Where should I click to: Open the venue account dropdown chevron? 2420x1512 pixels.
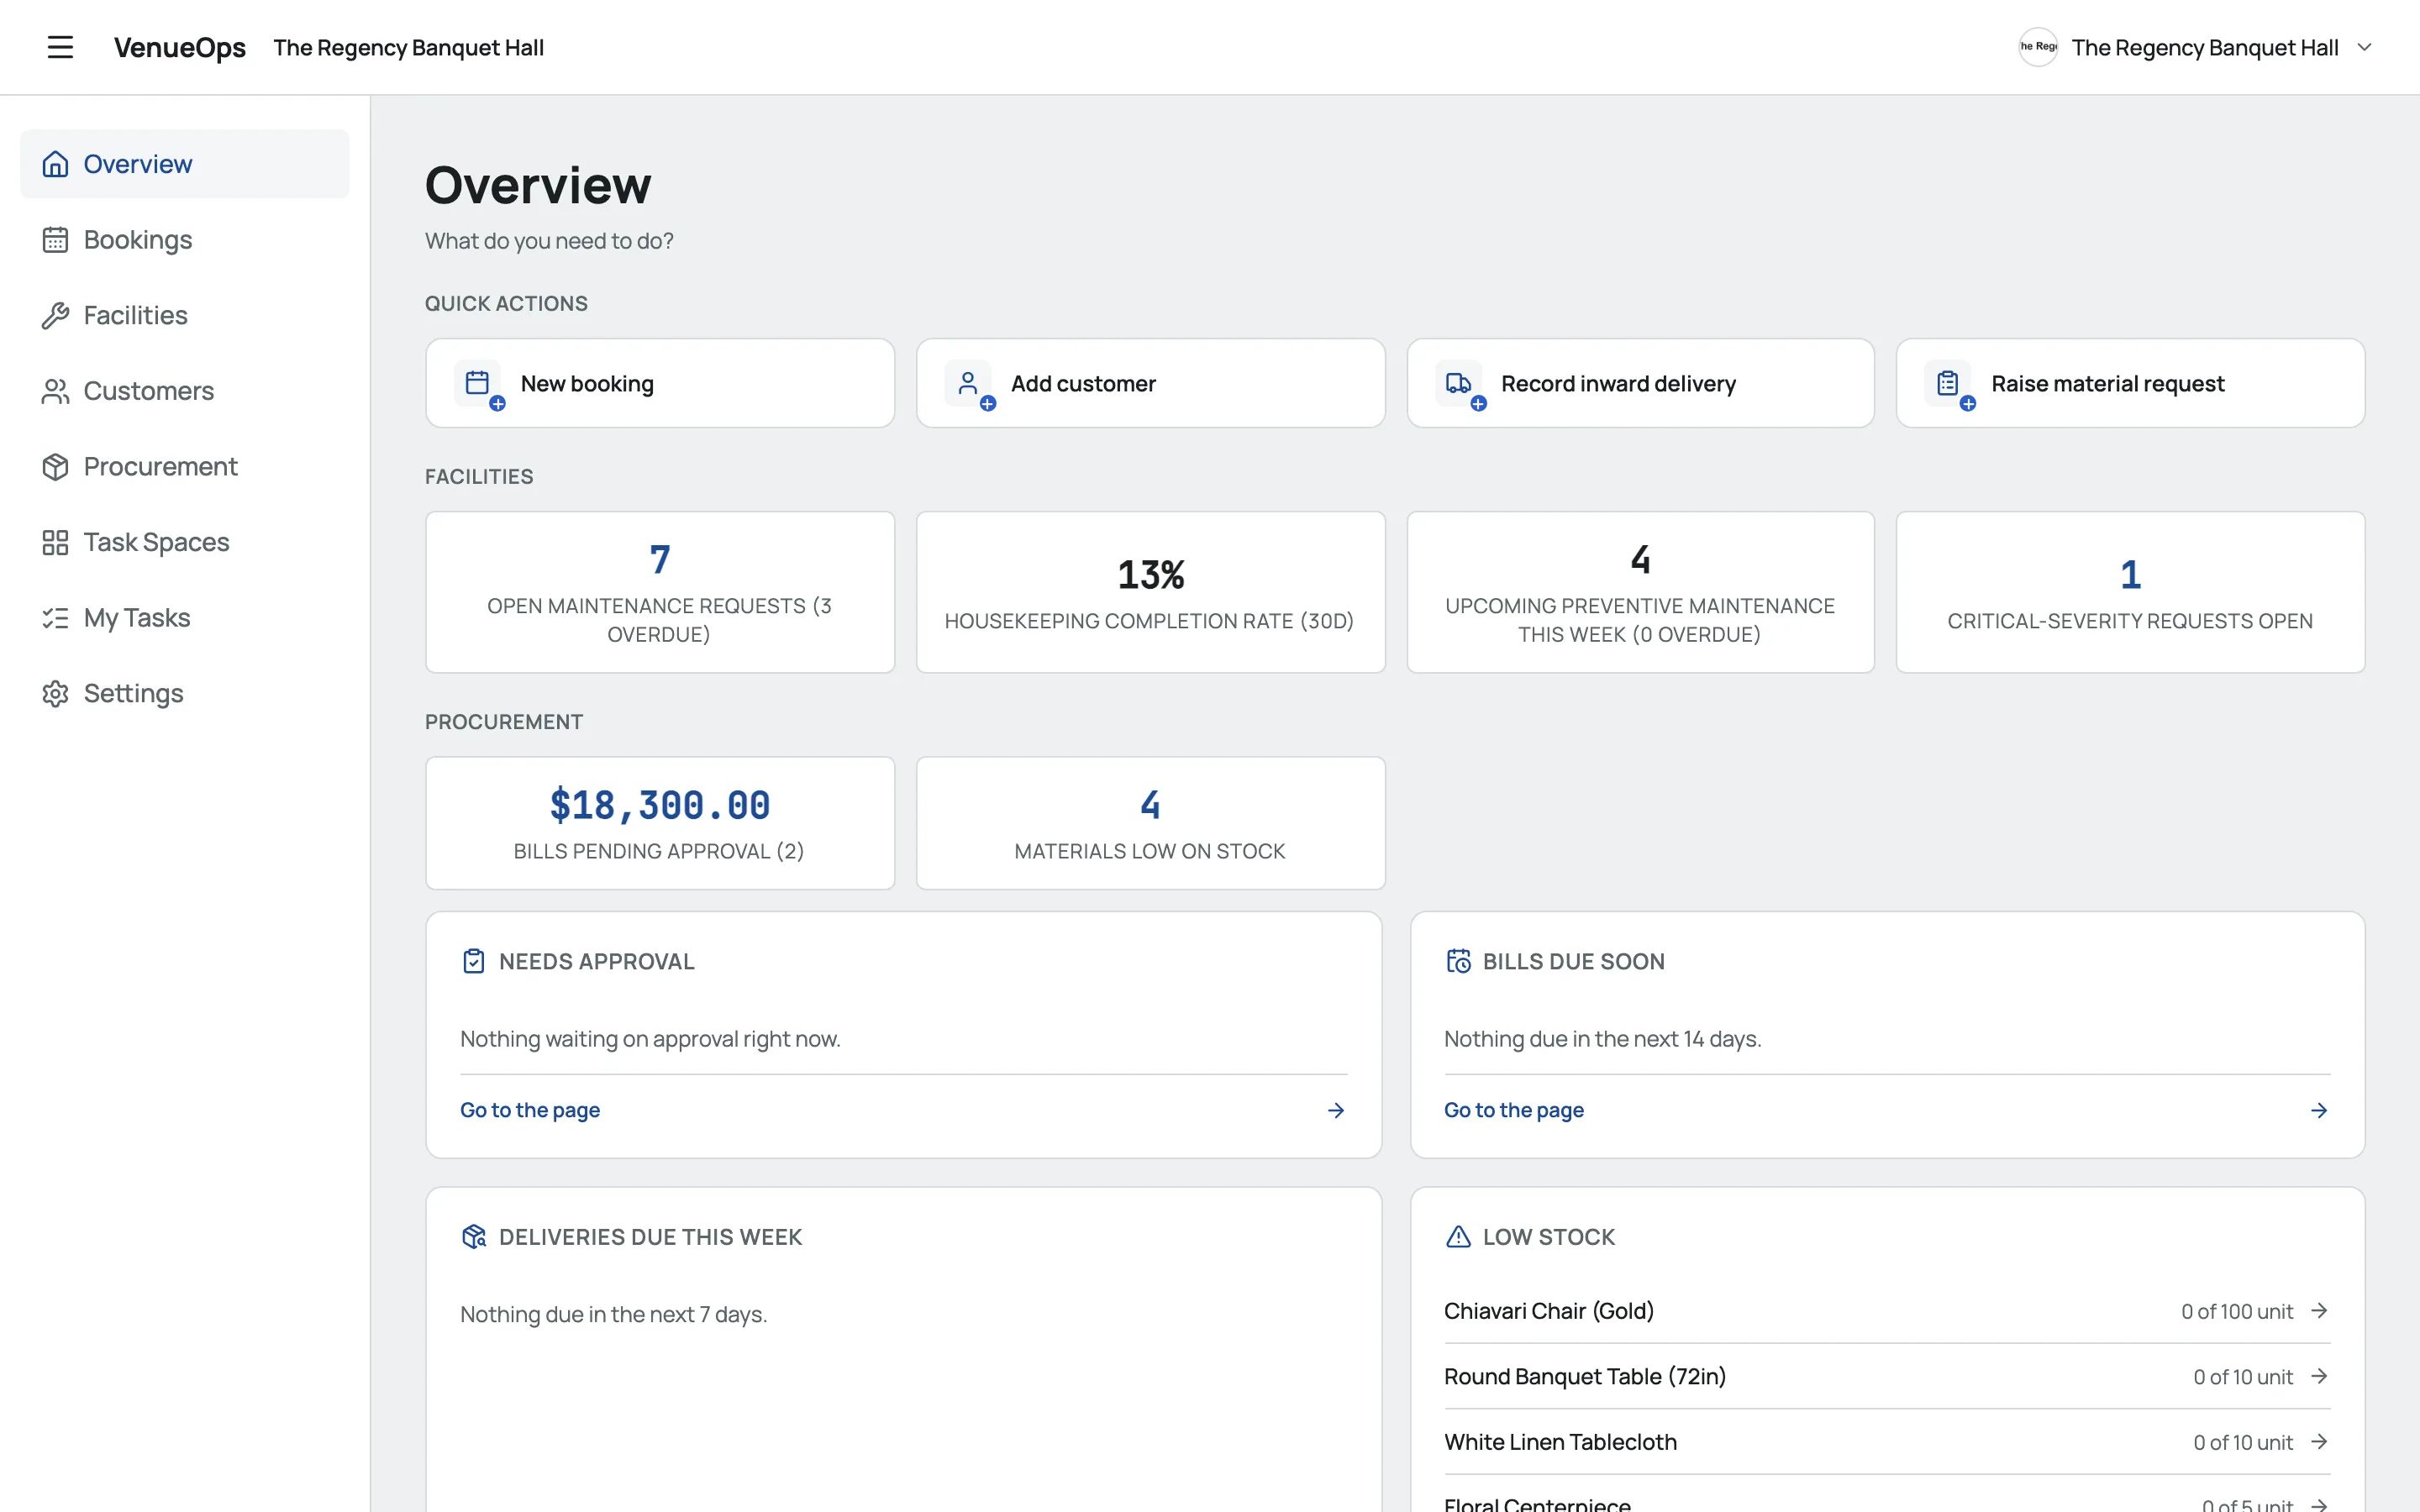2364,47
